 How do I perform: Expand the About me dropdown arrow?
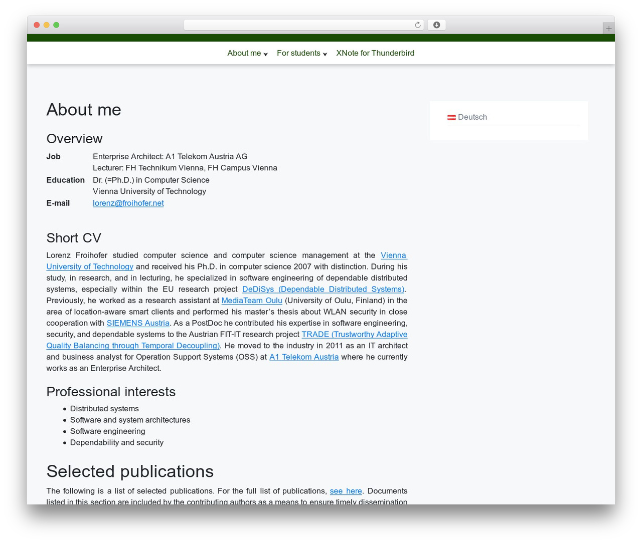click(x=265, y=54)
